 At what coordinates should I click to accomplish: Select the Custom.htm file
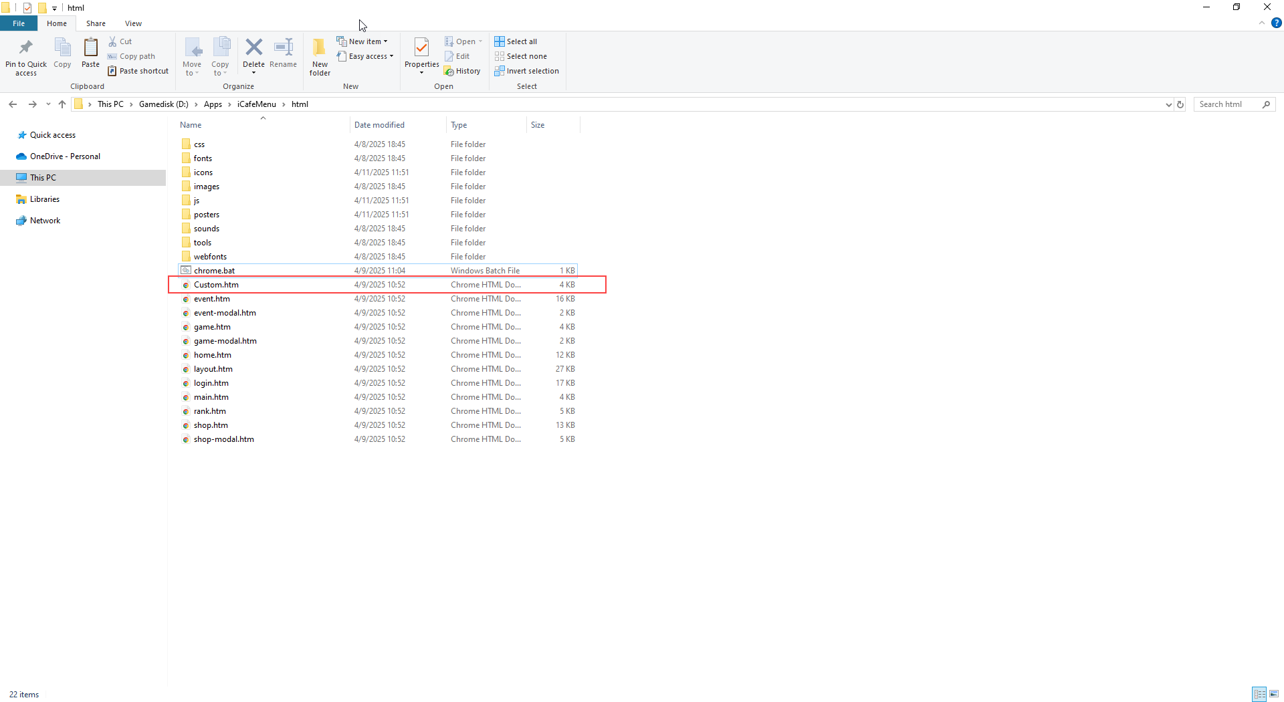(x=216, y=285)
